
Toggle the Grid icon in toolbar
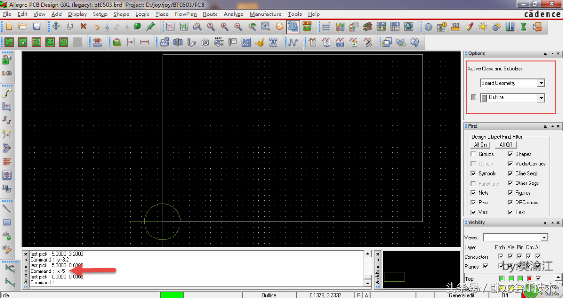[327, 27]
